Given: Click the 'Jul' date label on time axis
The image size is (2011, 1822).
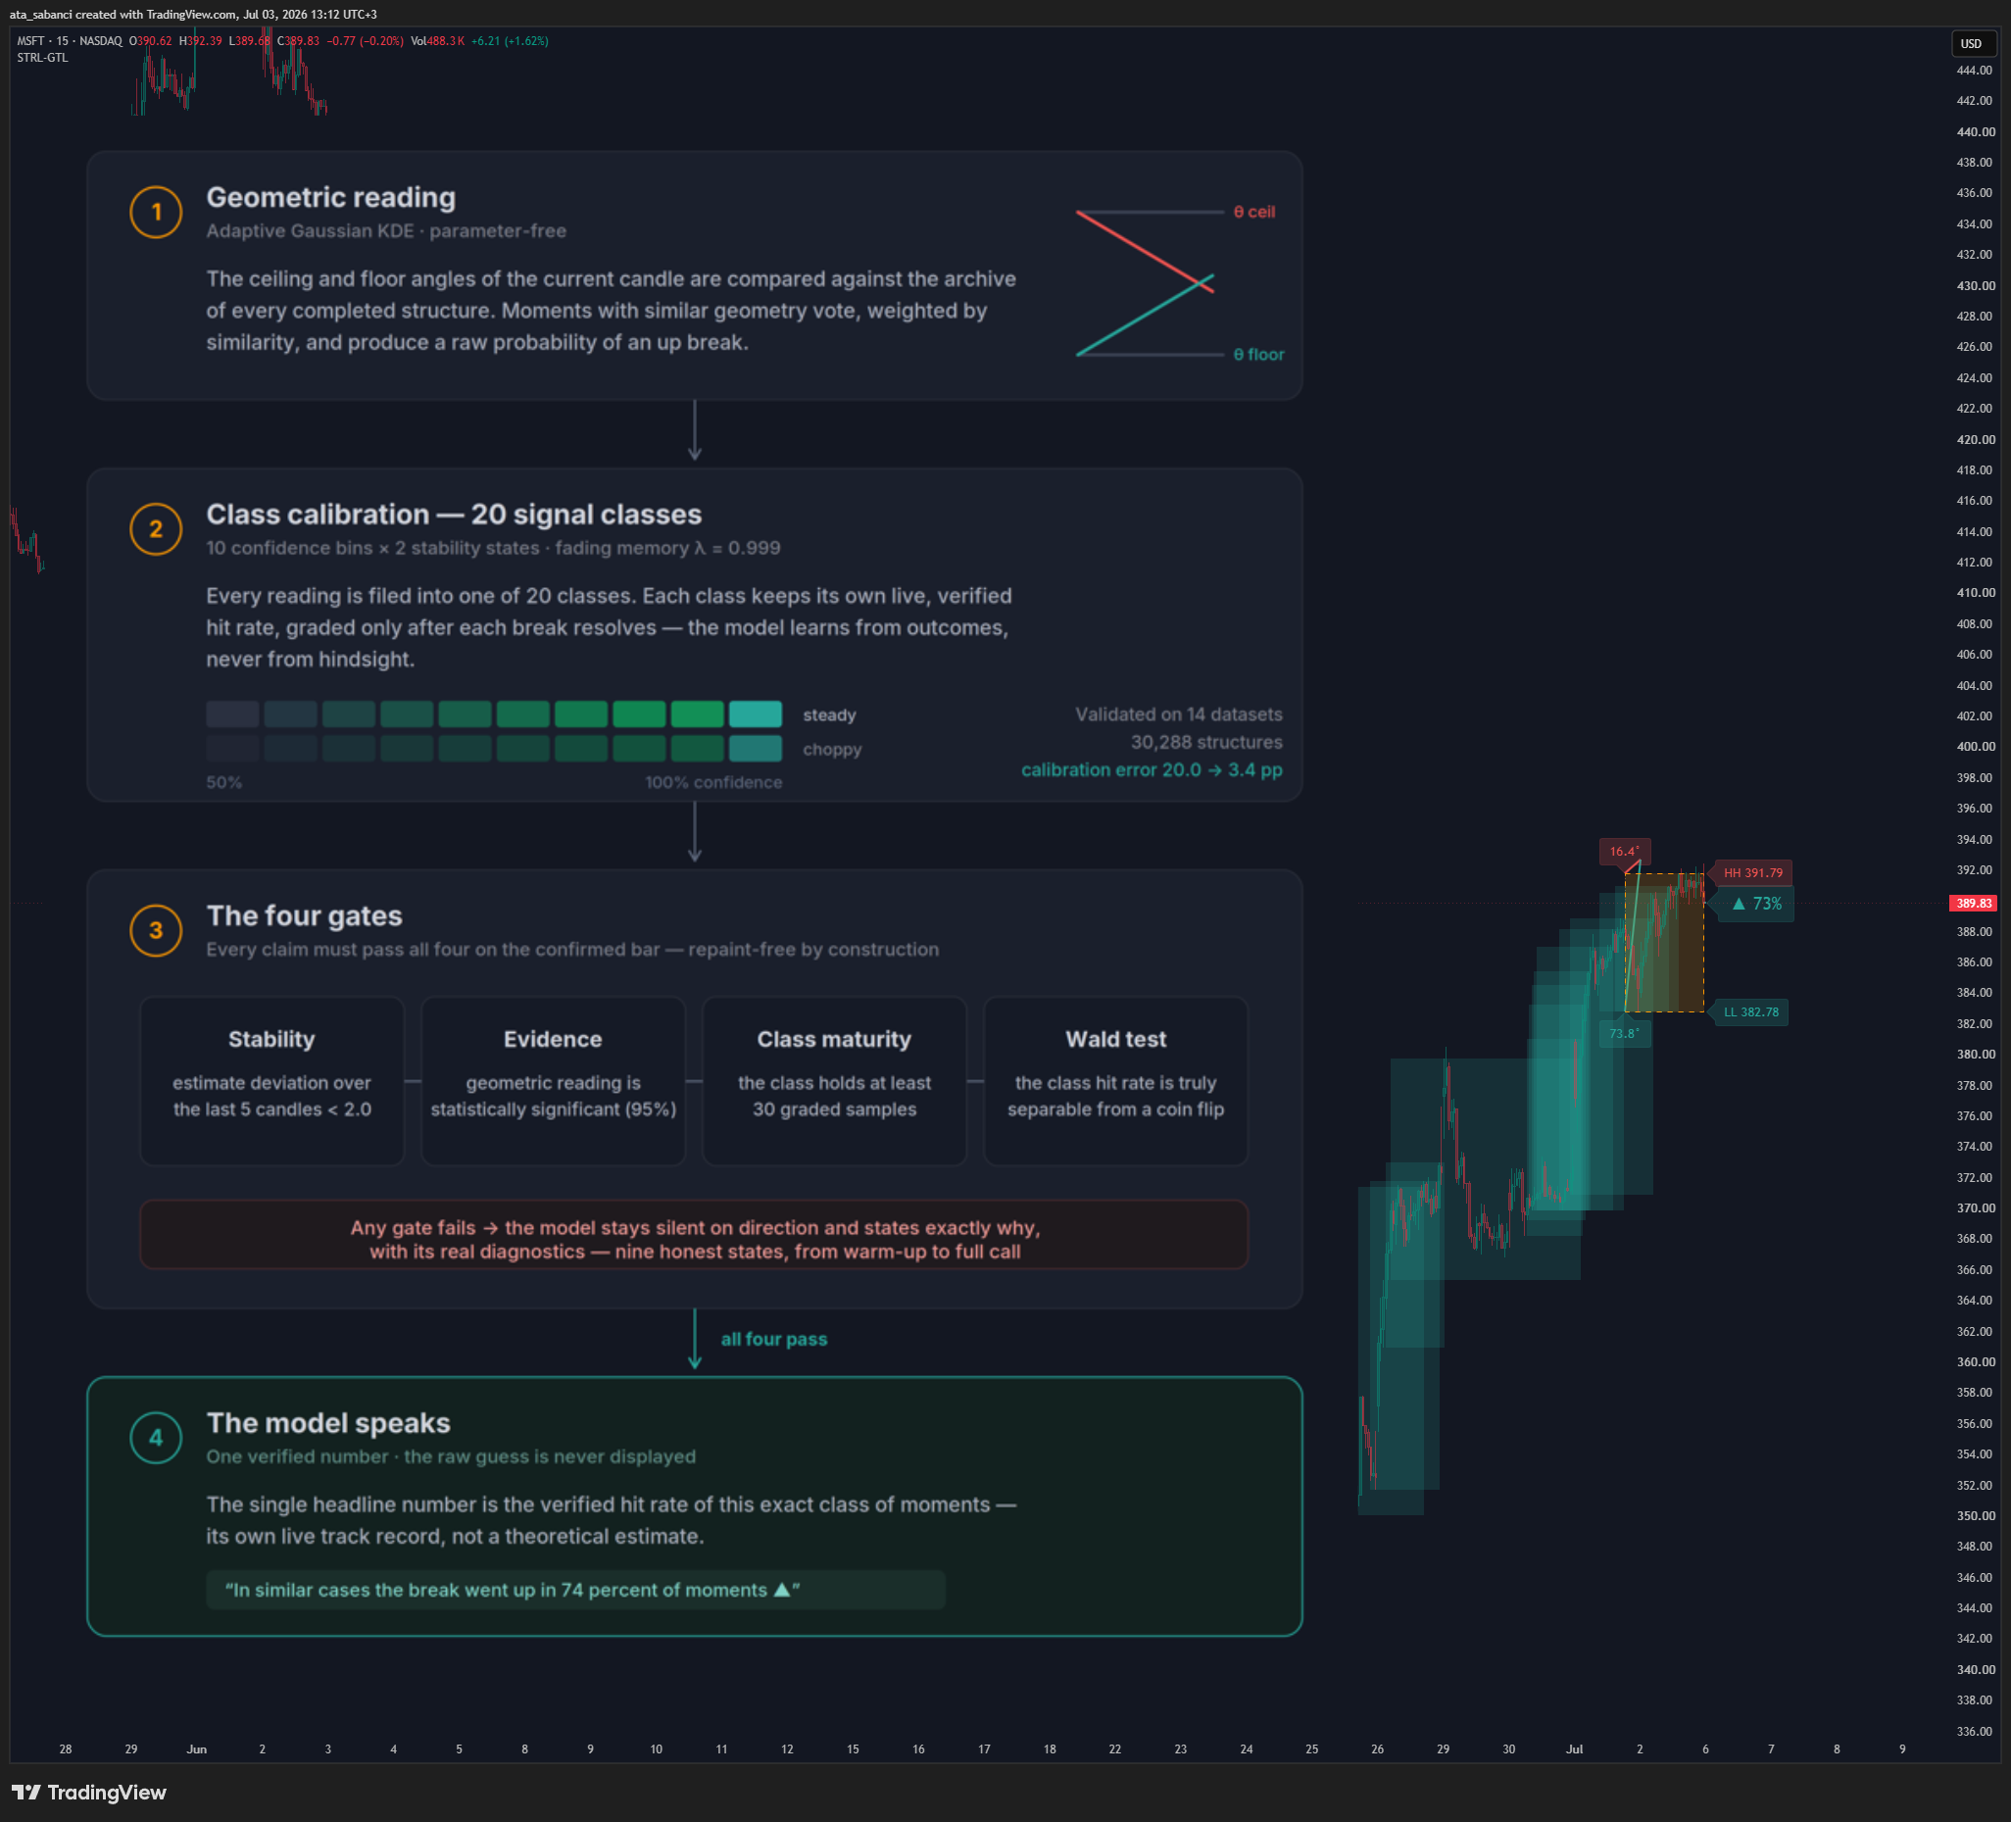Looking at the screenshot, I should [x=1574, y=1749].
